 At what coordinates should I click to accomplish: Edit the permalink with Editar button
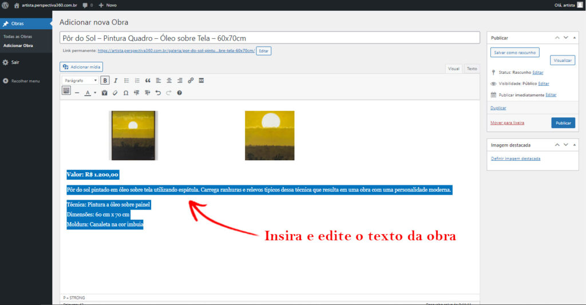click(x=263, y=51)
